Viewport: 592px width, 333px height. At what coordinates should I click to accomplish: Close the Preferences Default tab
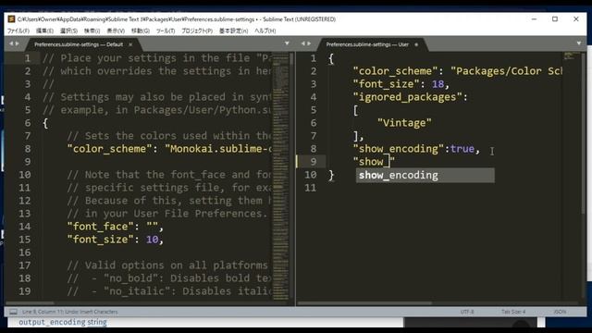[130, 44]
